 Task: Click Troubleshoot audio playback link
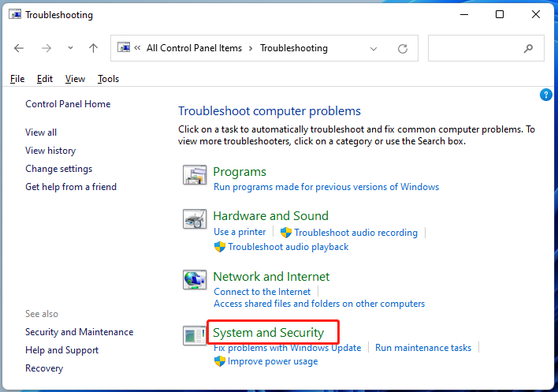coord(288,247)
